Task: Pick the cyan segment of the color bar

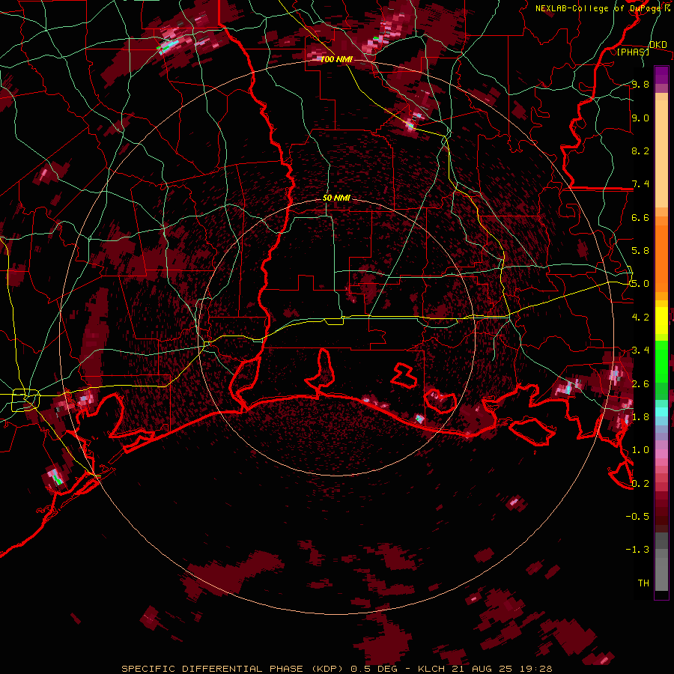Action: pyautogui.click(x=661, y=412)
